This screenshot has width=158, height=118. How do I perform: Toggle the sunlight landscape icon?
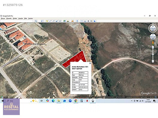(68, 21)
